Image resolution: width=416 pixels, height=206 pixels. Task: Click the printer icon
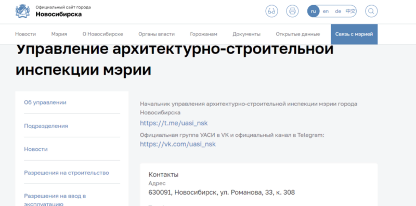coord(292,11)
